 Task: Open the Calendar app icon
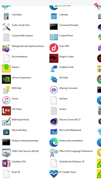coord(54,16)
